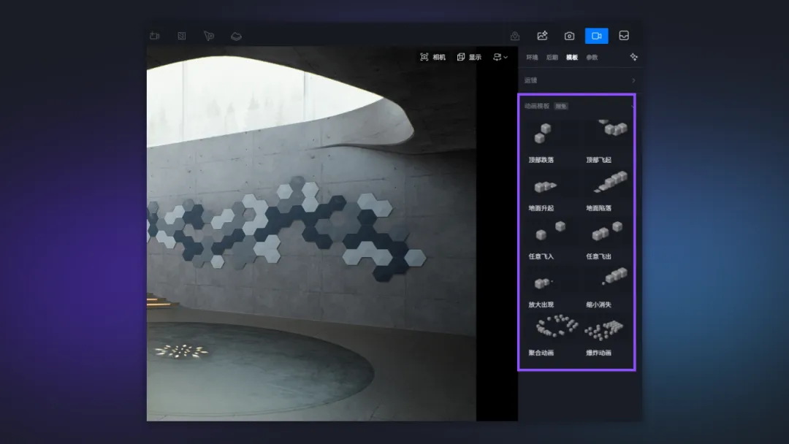Image resolution: width=789 pixels, height=444 pixels.
Task: Click the sparkle magic icon beside tabs
Action: (x=633, y=57)
